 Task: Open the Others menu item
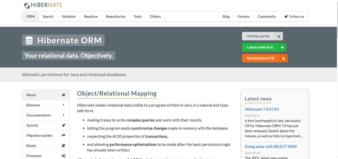pos(155,16)
